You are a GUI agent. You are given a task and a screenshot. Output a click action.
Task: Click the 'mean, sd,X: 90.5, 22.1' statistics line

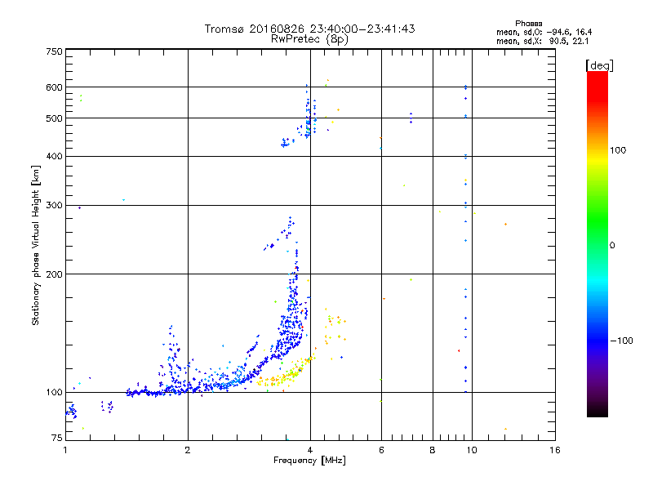(543, 41)
